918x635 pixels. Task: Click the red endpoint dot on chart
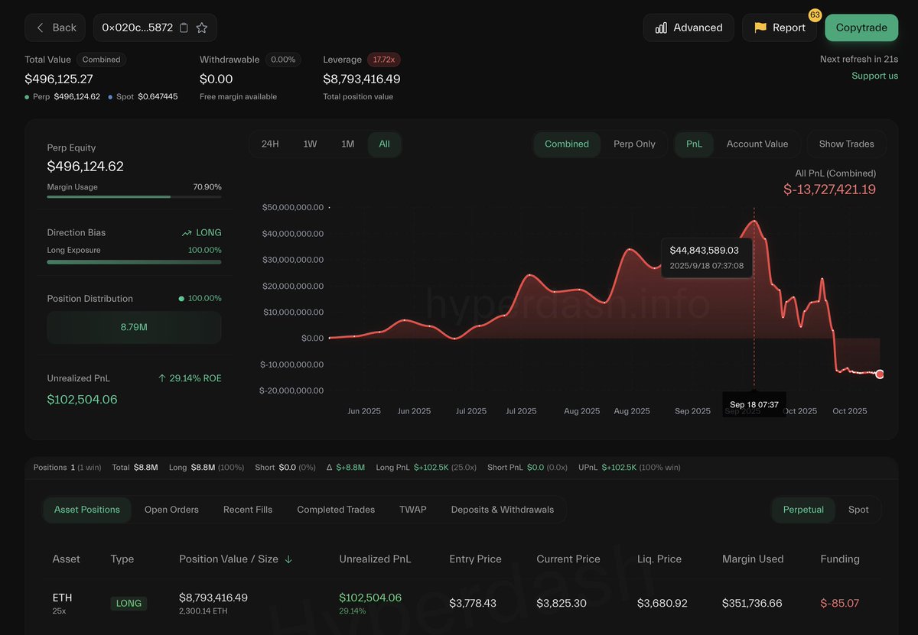(880, 374)
